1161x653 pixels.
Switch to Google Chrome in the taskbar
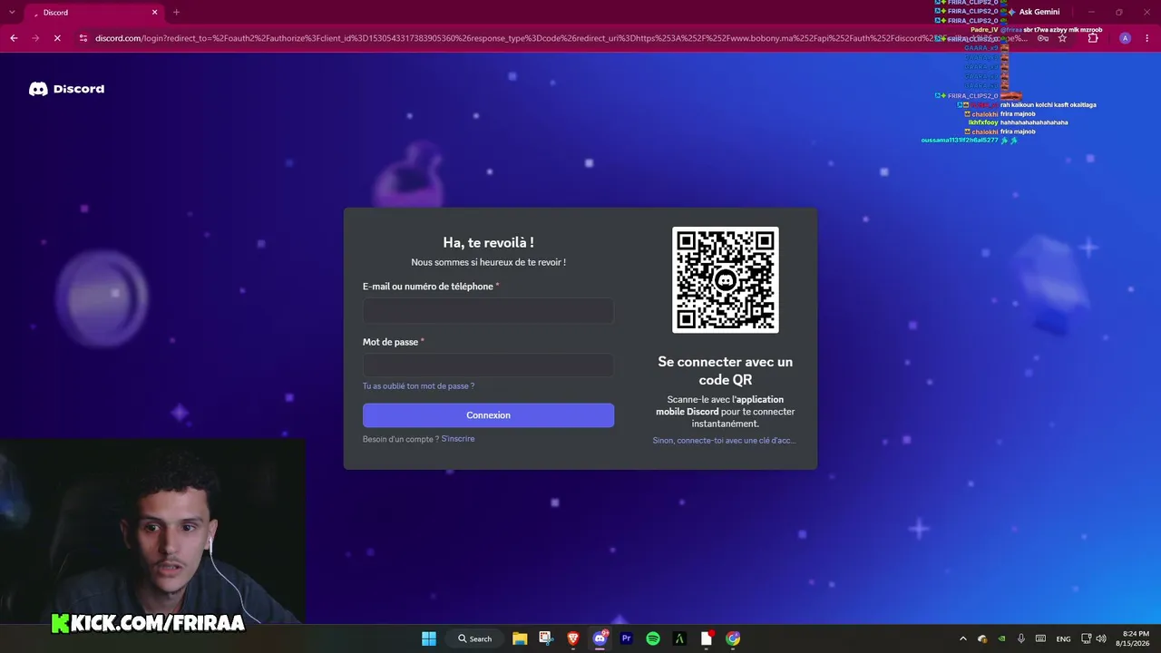point(733,638)
